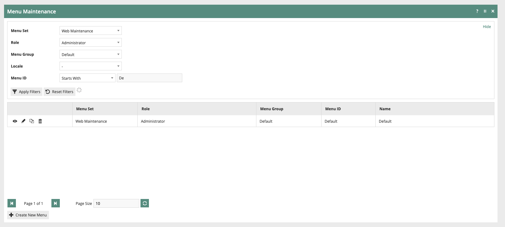Image resolution: width=505 pixels, height=227 pixels.
Task: Delete the Default menu with the trash icon
Action: [x=40, y=121]
